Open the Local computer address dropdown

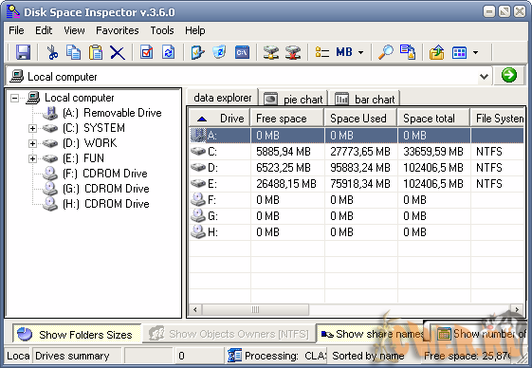pyautogui.click(x=484, y=77)
